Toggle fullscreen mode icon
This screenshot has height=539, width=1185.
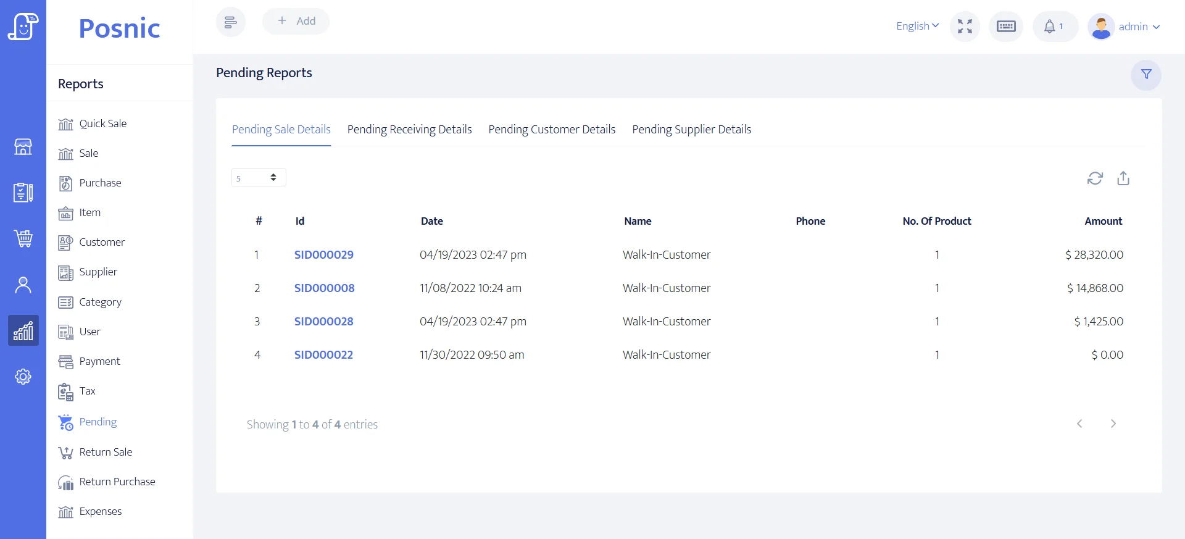coord(965,27)
